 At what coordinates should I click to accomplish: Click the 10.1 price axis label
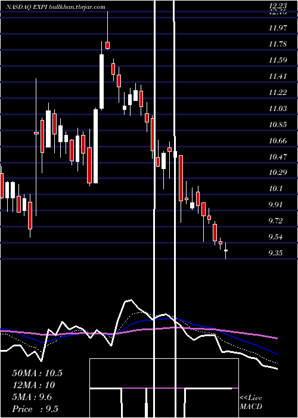(x=275, y=189)
